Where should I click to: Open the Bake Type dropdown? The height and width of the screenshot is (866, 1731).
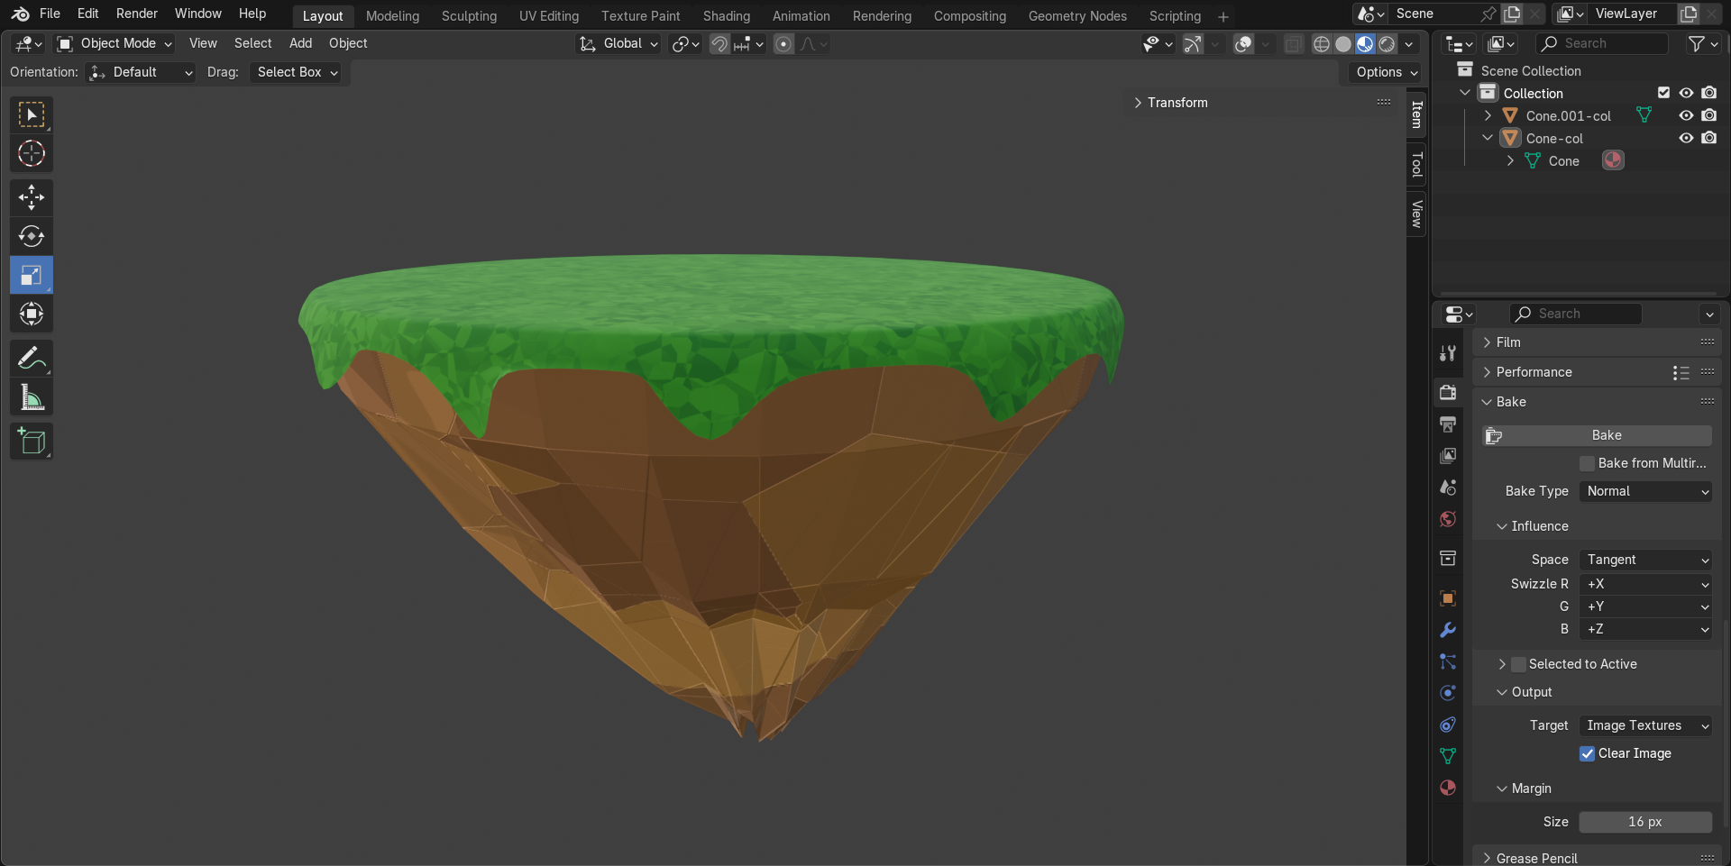(x=1645, y=491)
